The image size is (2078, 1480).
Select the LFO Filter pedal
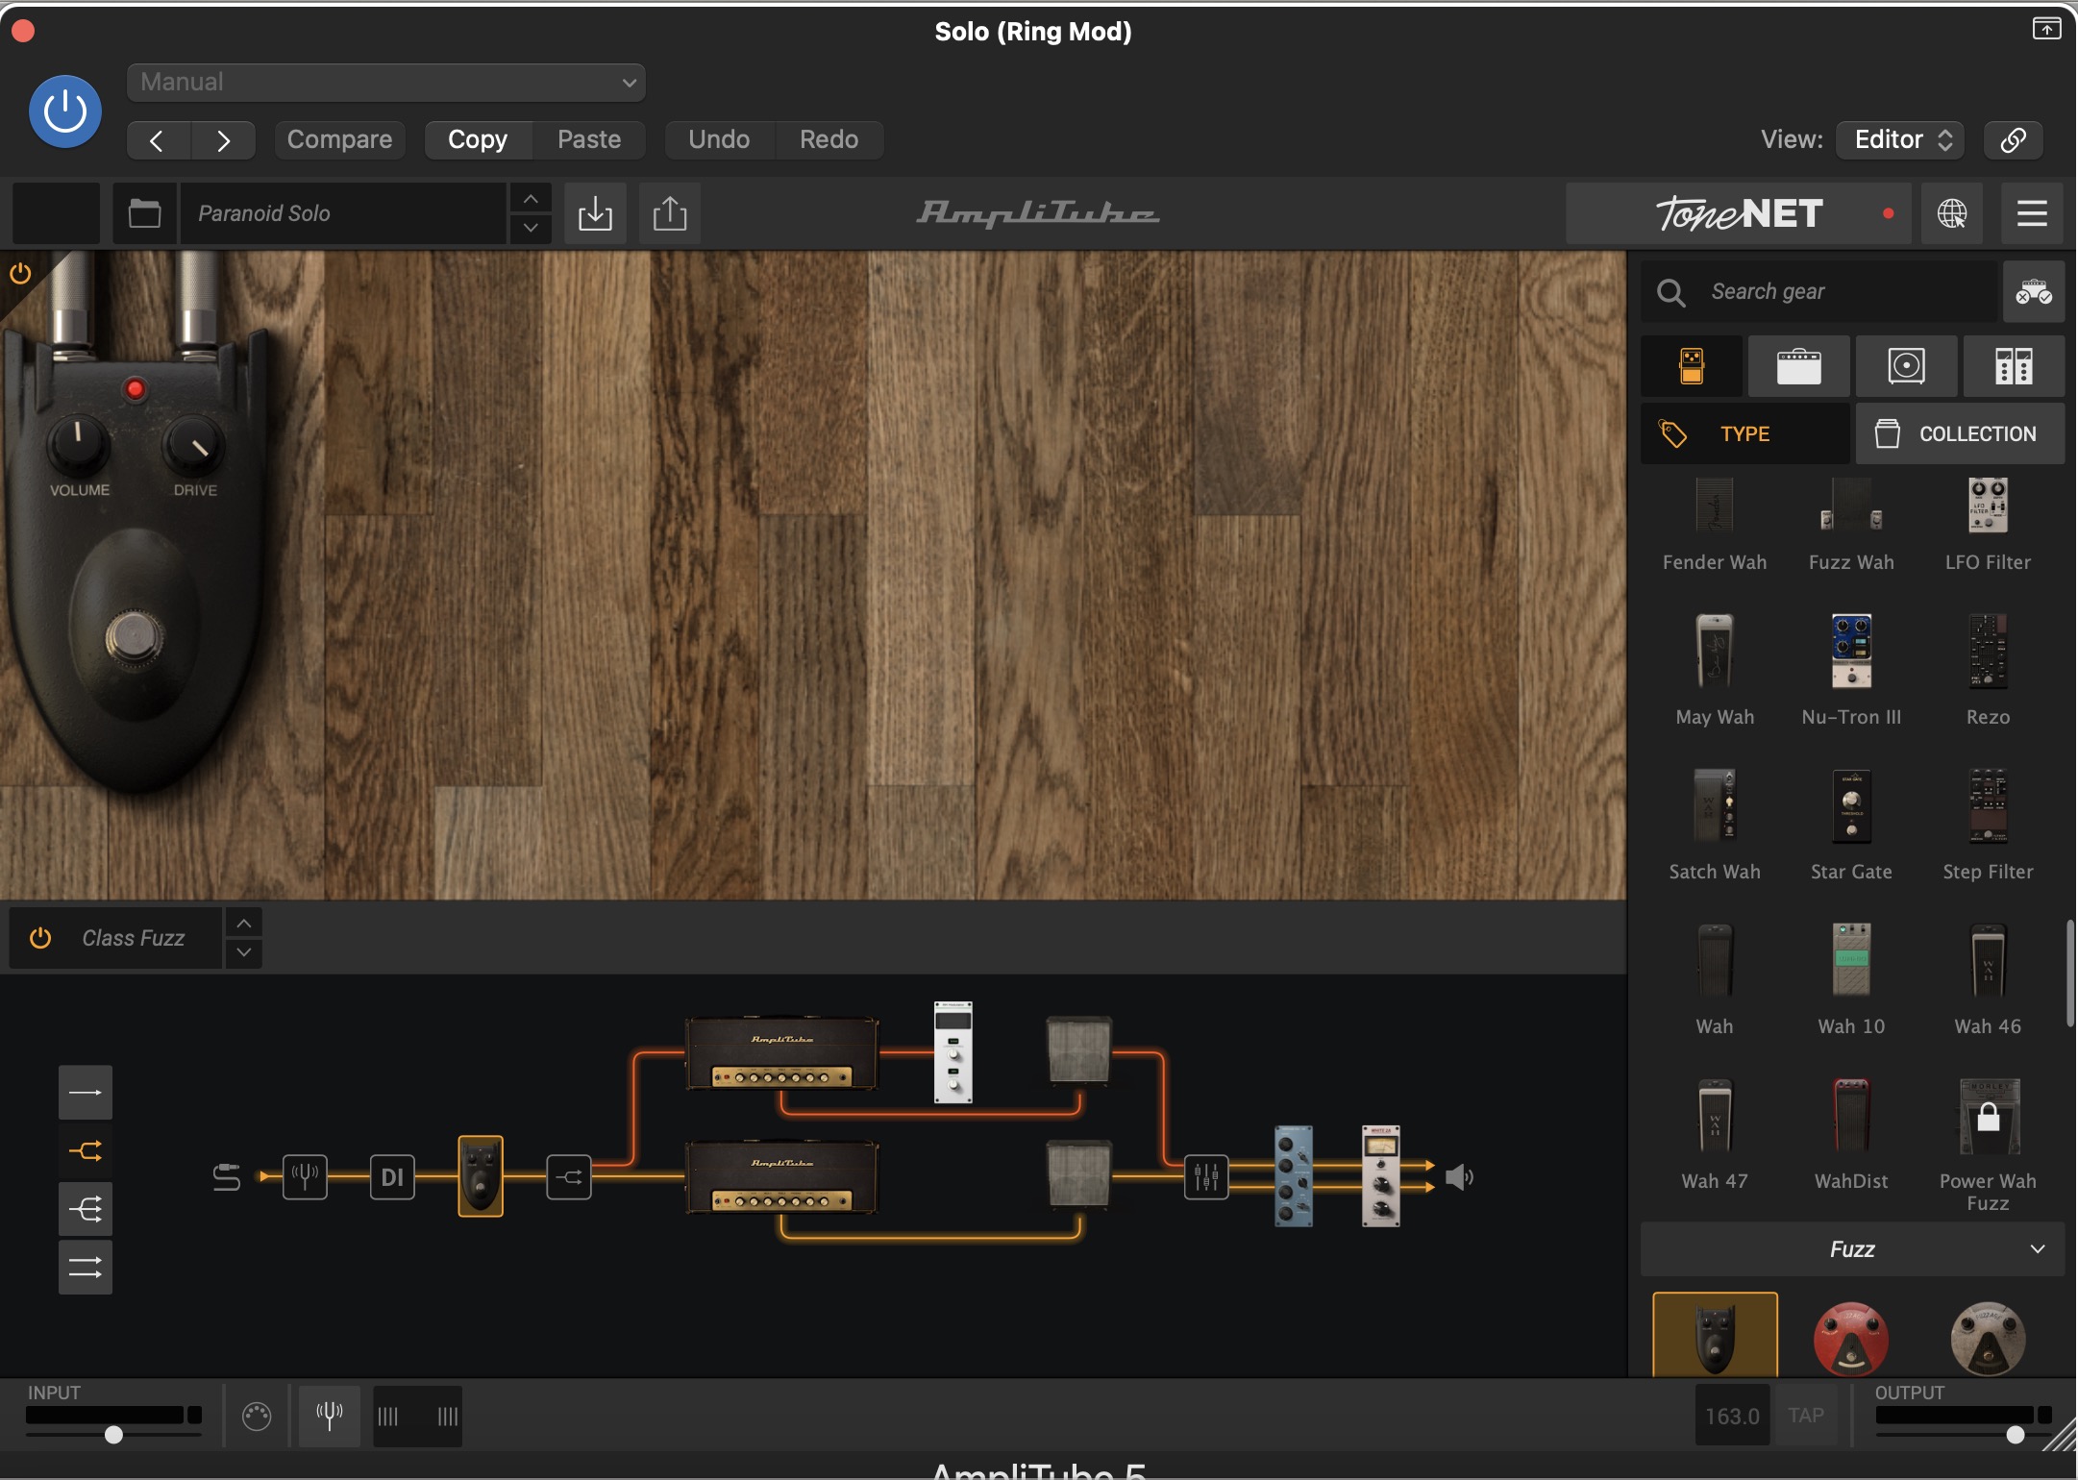click(x=1988, y=525)
